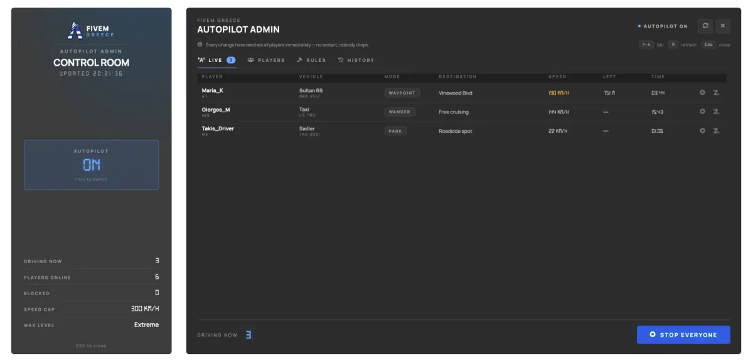
Task: Click the Autopilot On status indicator in header
Action: coord(663,26)
